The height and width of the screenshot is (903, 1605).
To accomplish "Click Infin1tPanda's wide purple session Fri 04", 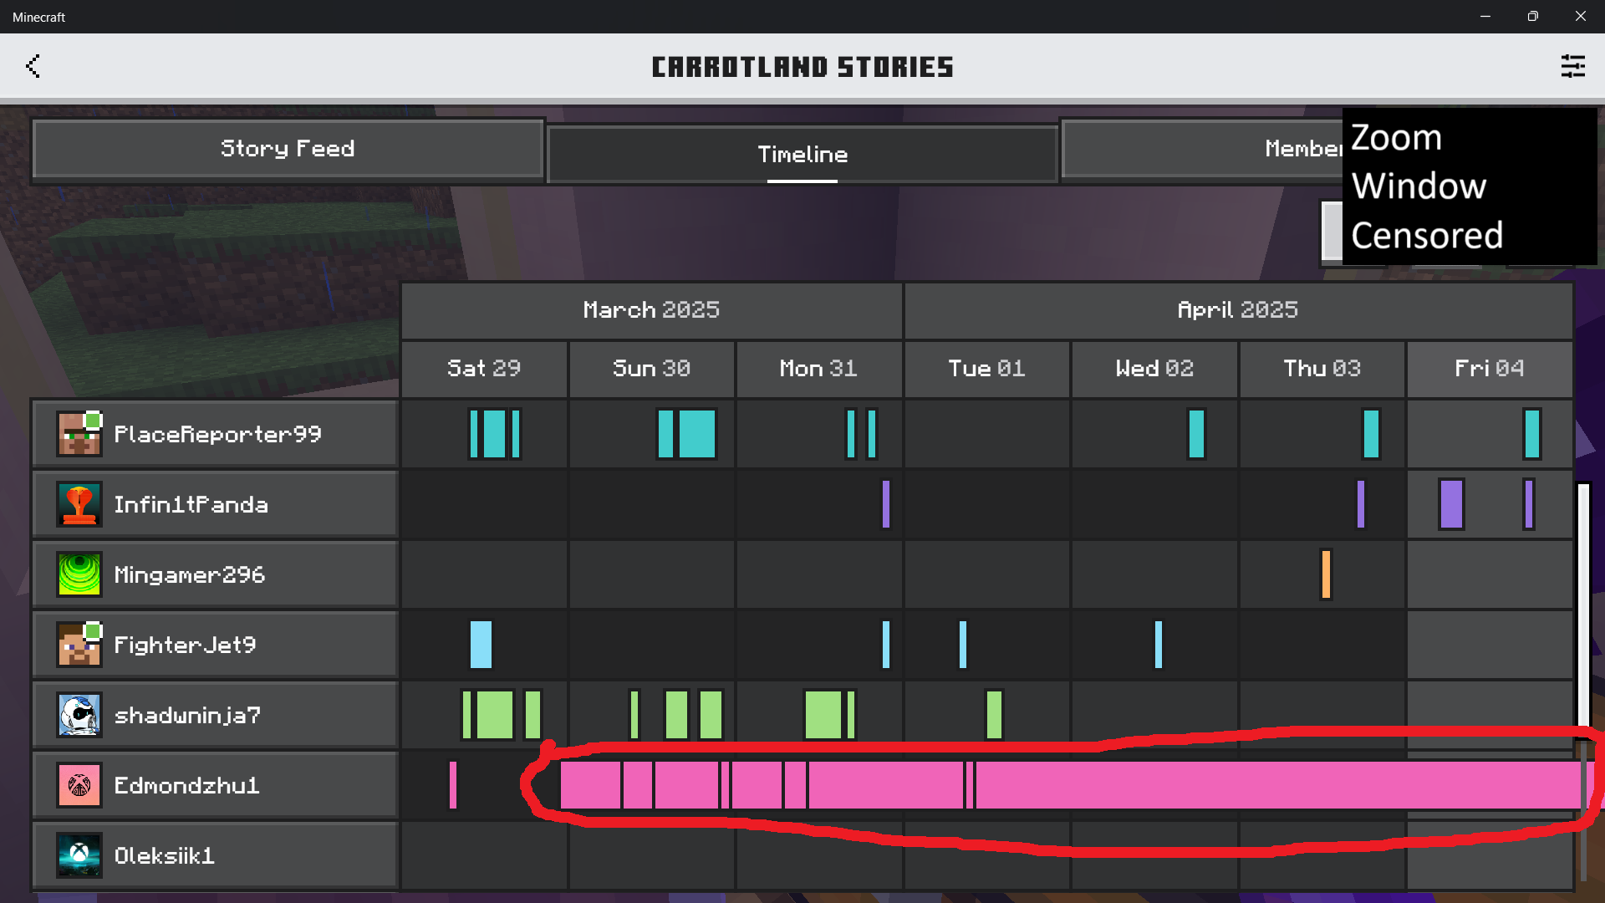I will [x=1451, y=504].
